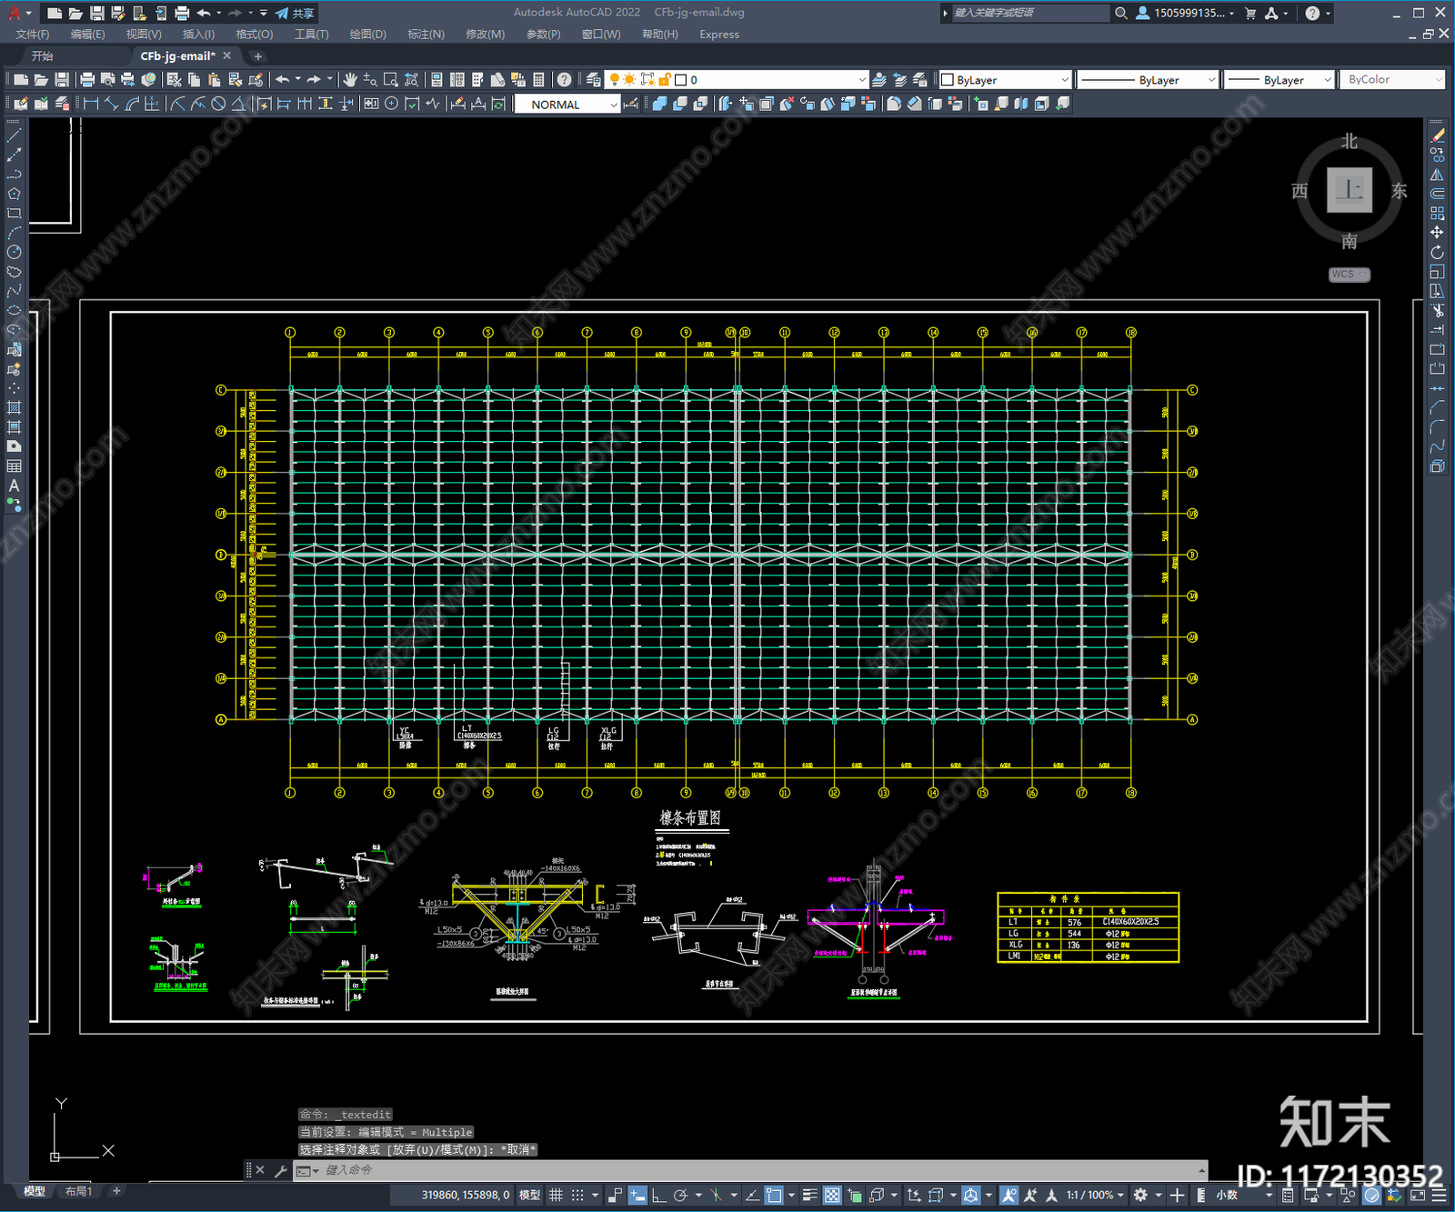Click the Plot printer icon in the Standard toolbar
Image resolution: width=1455 pixels, height=1212 pixels.
(87, 80)
